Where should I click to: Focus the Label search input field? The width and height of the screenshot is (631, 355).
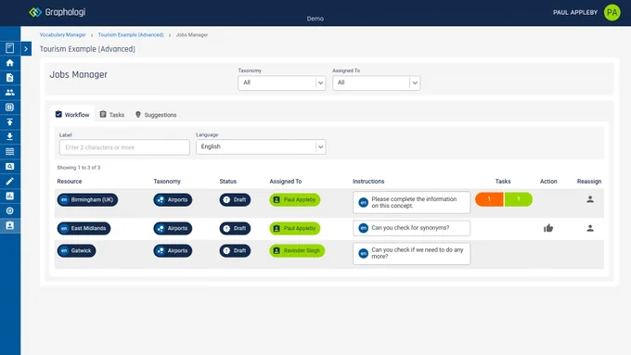click(x=124, y=147)
